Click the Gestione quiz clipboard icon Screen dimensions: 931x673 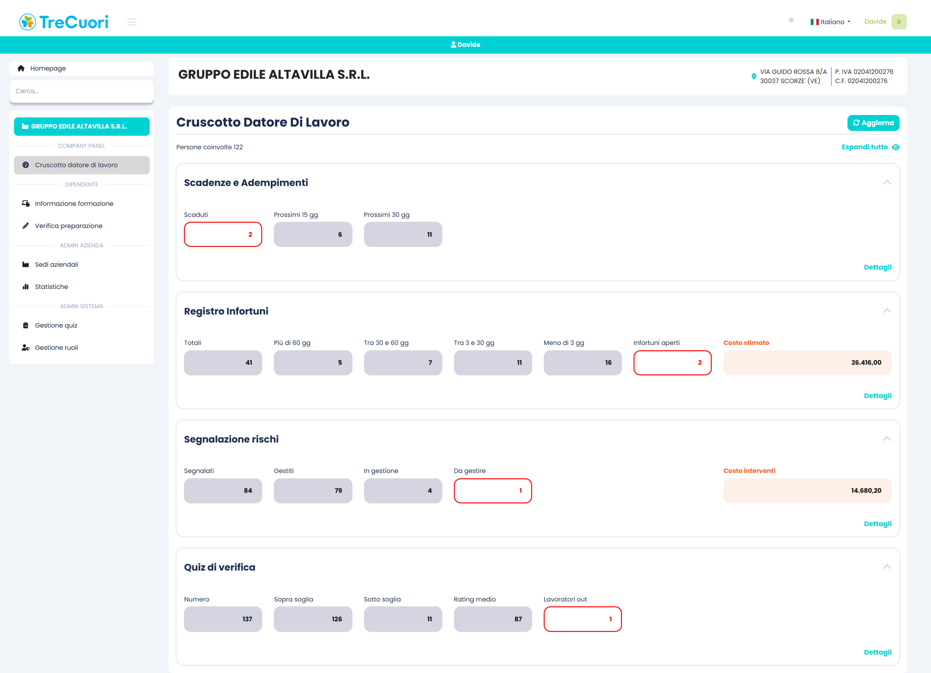click(x=25, y=325)
